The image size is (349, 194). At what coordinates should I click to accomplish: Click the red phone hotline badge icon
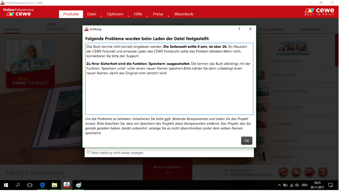[x=283, y=172]
